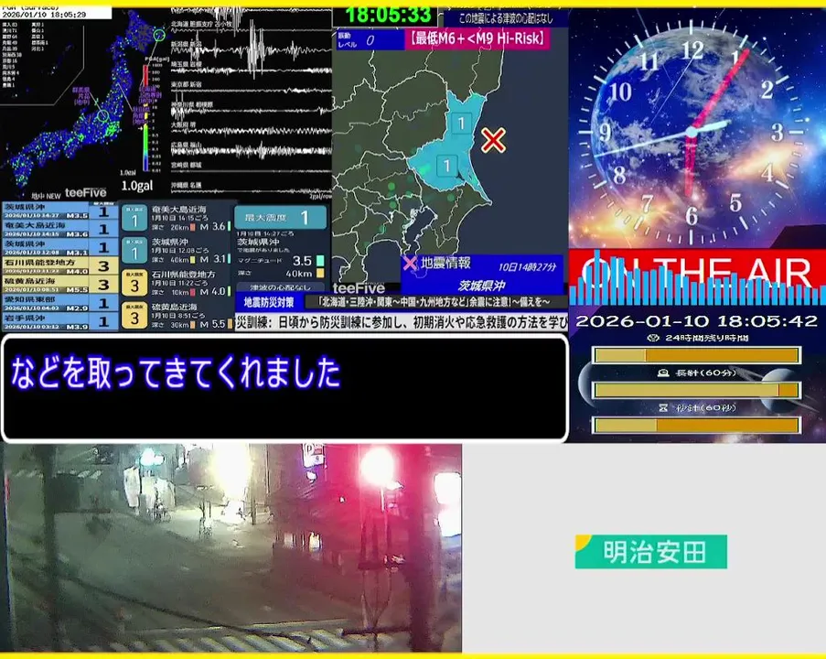Click the 2026/01/10 18:05:29 PGA timestamp
The height and width of the screenshot is (659, 826).
(44, 15)
